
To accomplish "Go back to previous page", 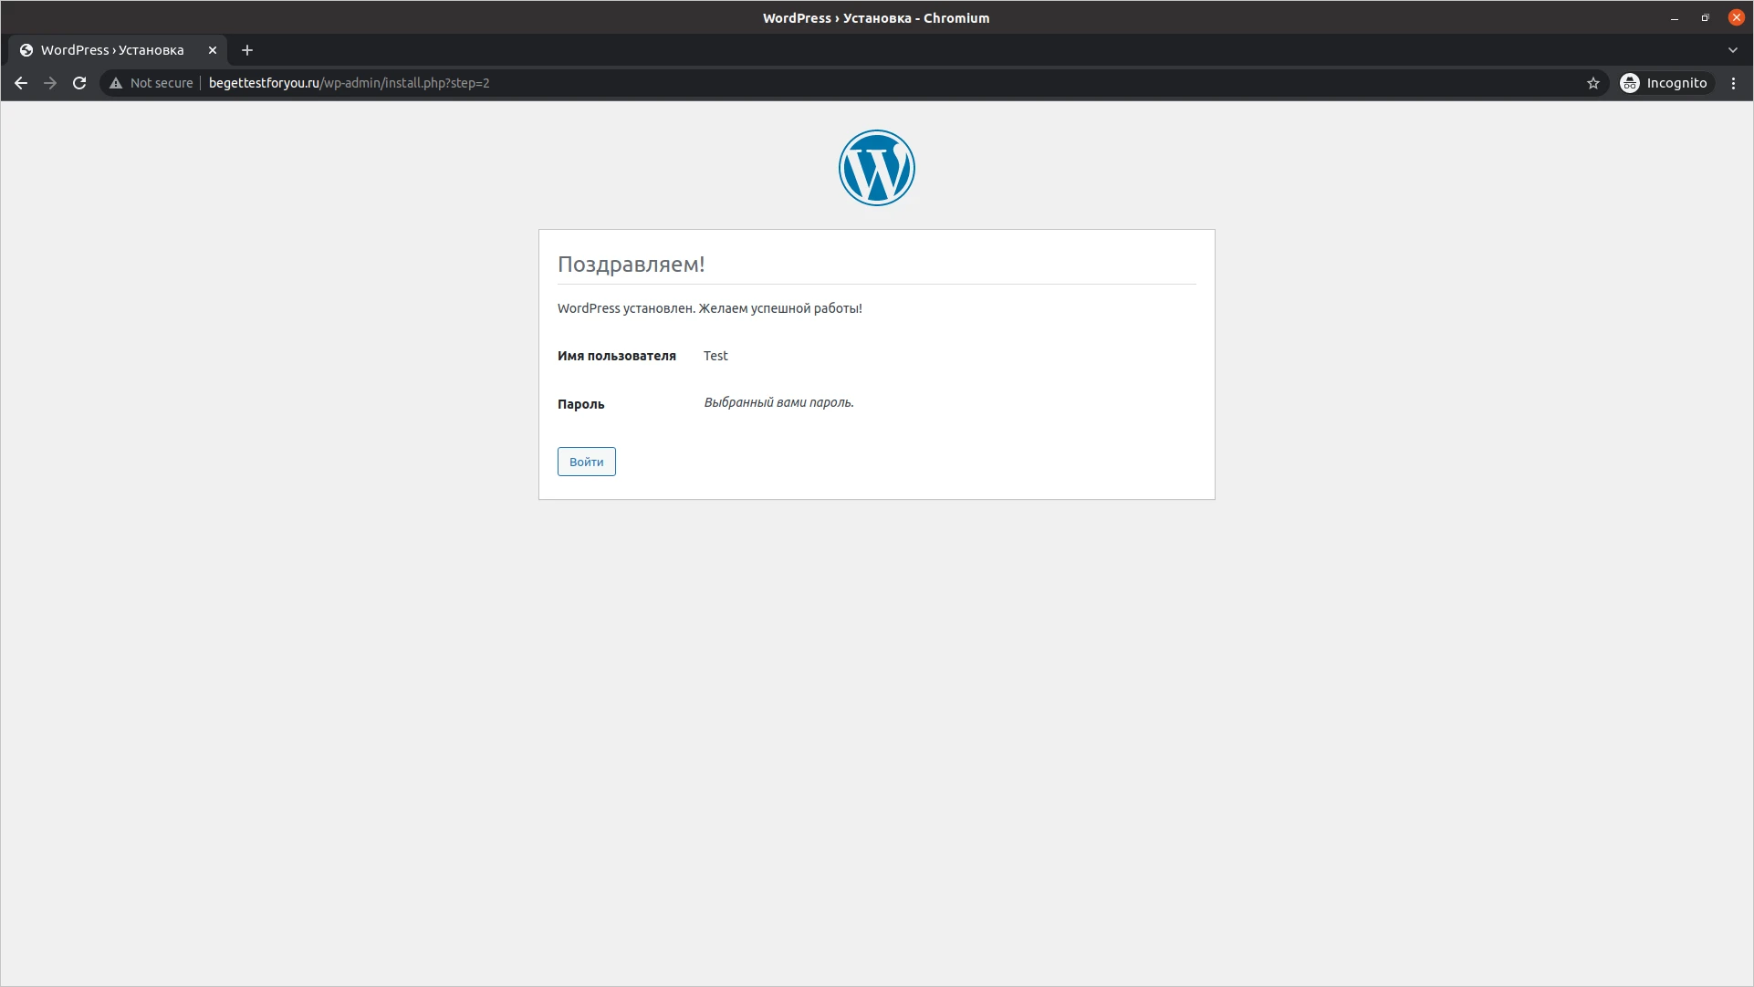I will click(21, 83).
